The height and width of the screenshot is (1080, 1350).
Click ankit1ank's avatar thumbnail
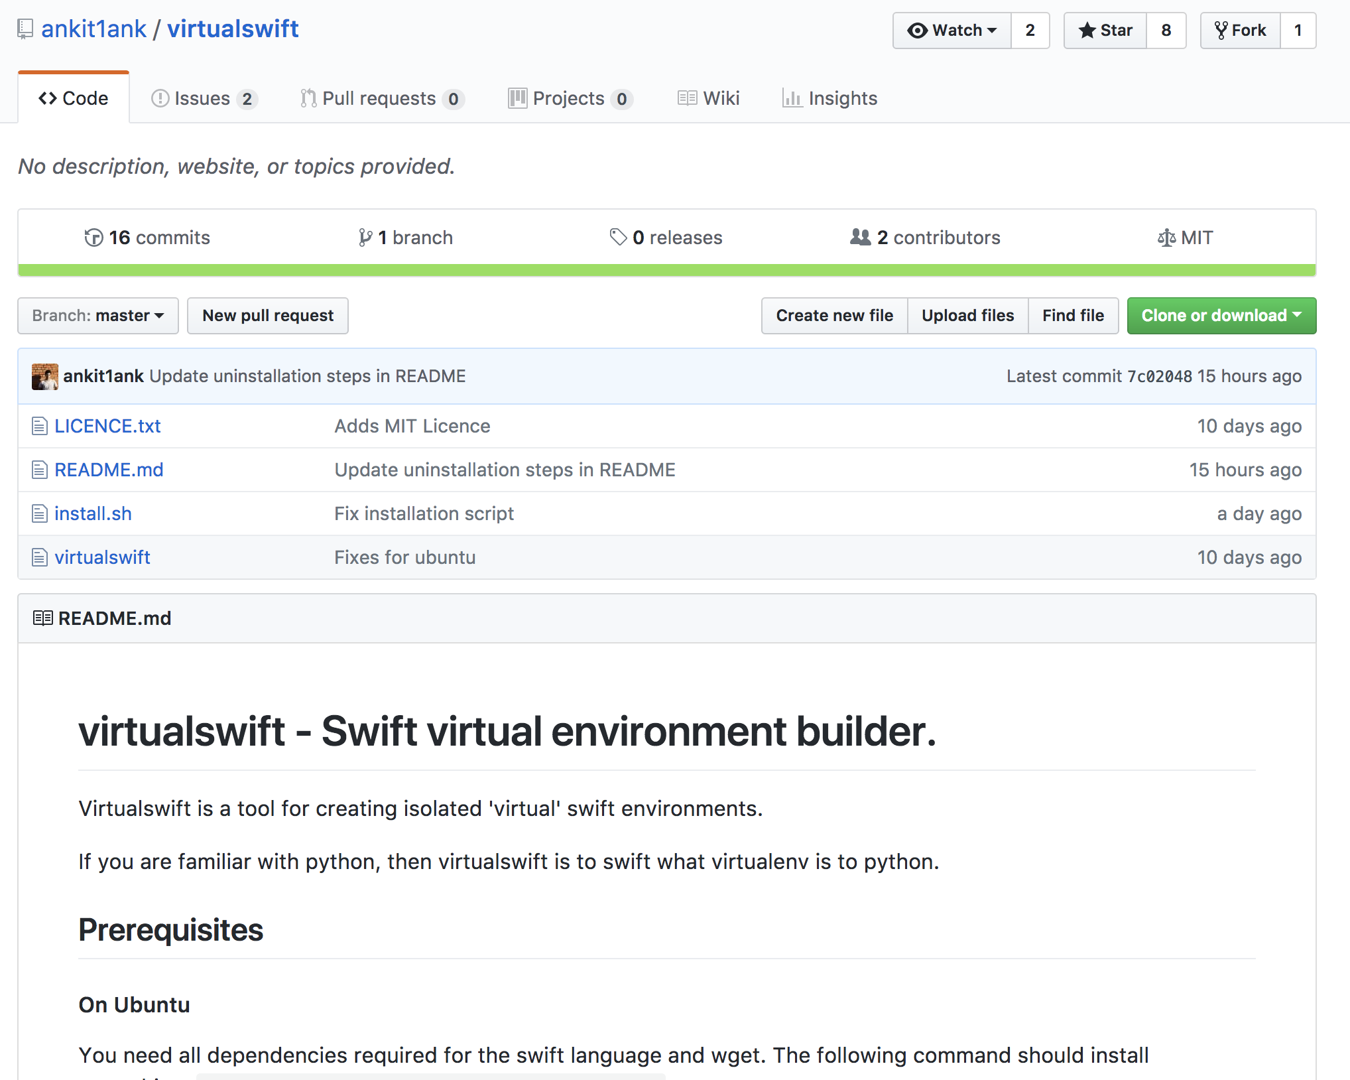(x=44, y=375)
